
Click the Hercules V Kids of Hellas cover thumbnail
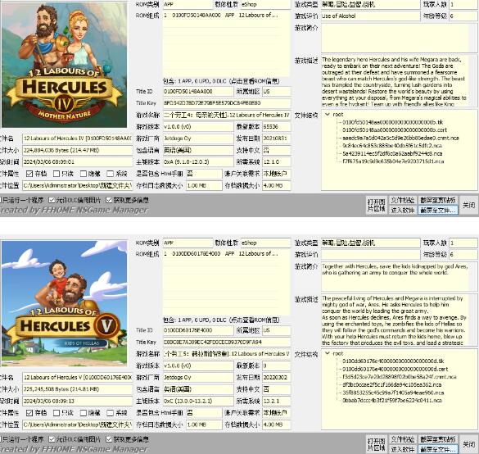click(64, 303)
